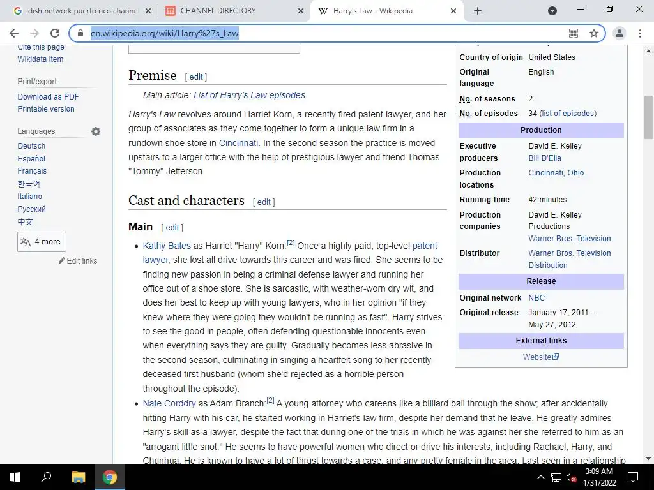
Task: Click the QR code icon in address bar
Action: pos(574,33)
